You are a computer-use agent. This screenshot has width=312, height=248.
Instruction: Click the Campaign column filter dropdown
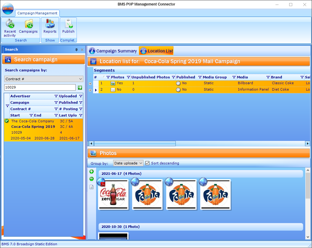click(x=56, y=102)
